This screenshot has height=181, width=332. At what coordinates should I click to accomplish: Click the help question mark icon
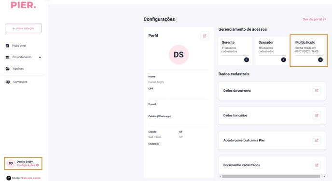(x=9, y=178)
